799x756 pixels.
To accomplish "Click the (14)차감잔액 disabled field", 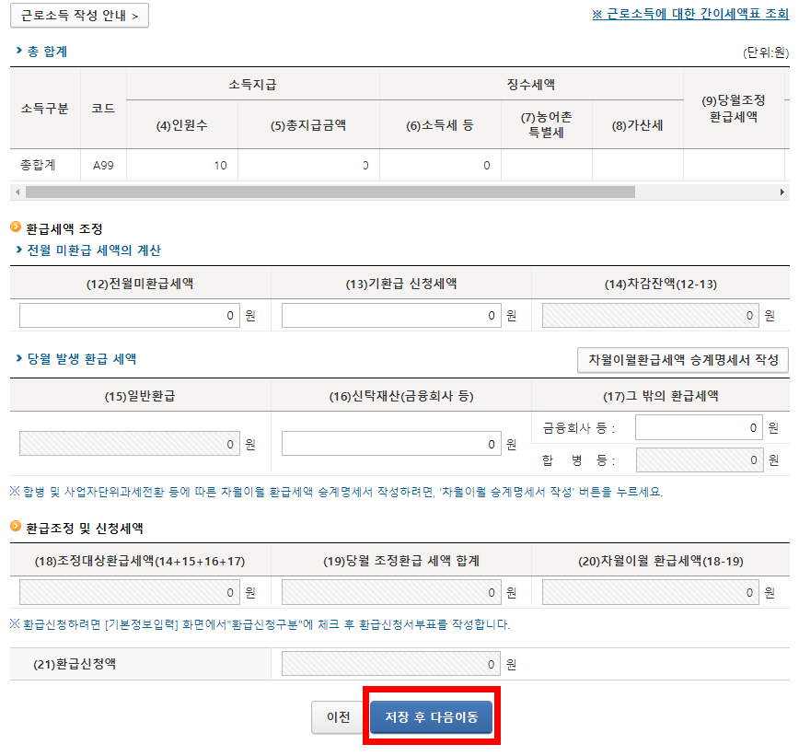I will click(650, 316).
